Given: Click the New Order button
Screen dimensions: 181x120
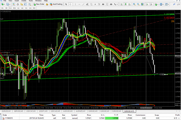Looking at the screenshot, I should 39,4.
